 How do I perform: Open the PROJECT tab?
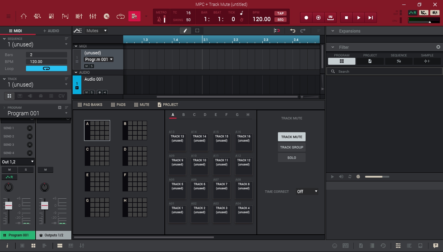[x=168, y=105]
